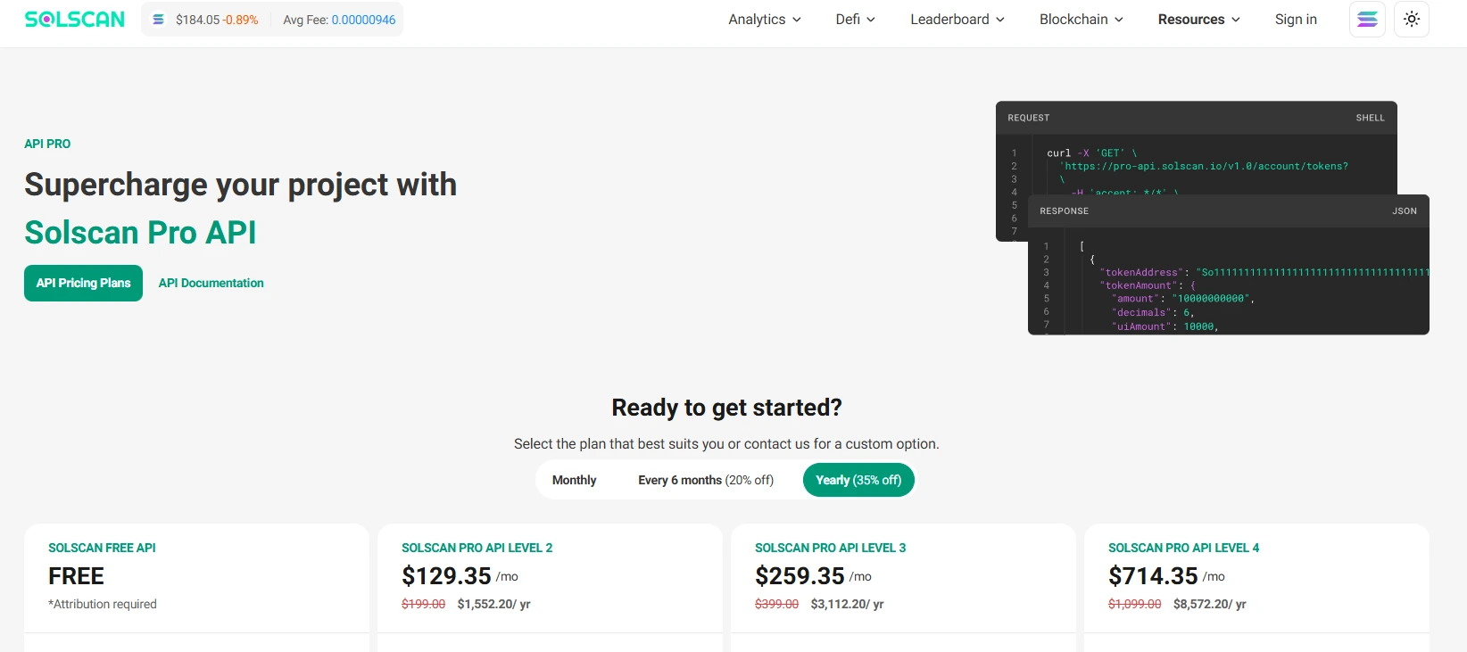Click the Avg Fee value 0.00000946

363,20
